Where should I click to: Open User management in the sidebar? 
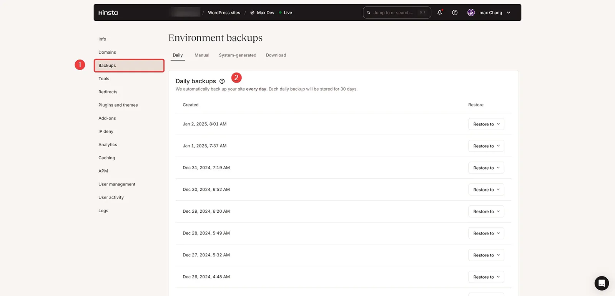(117, 184)
